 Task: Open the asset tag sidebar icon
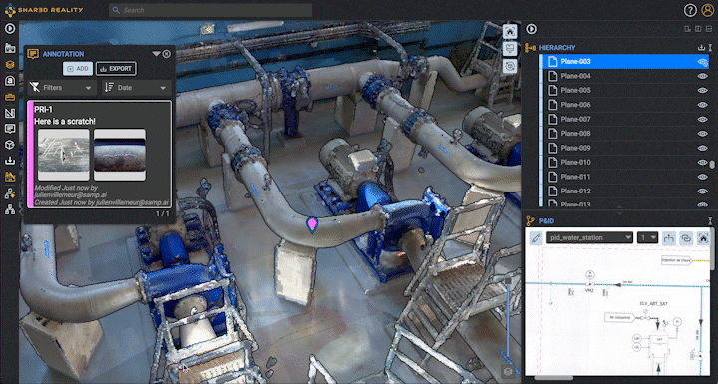[x=10, y=80]
